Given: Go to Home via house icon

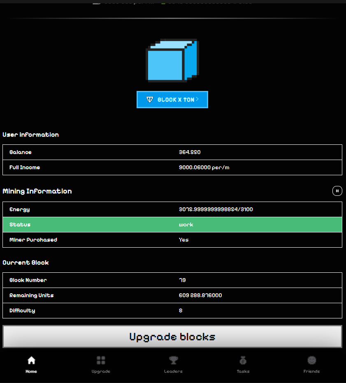Looking at the screenshot, I should tap(31, 360).
